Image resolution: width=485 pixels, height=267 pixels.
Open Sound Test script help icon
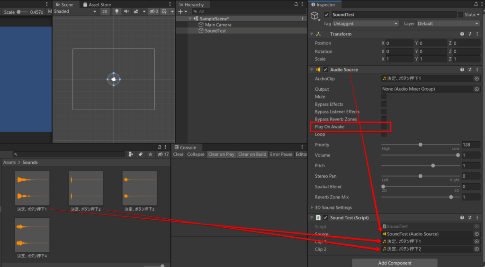click(462, 217)
